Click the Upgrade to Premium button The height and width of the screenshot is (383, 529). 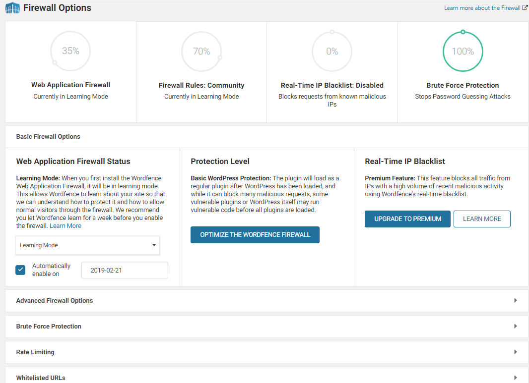coord(407,219)
